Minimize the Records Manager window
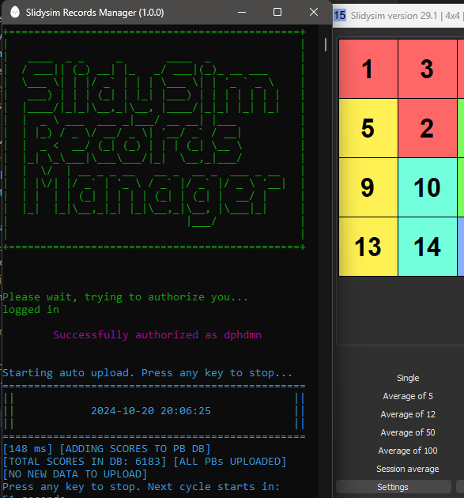 (x=242, y=12)
